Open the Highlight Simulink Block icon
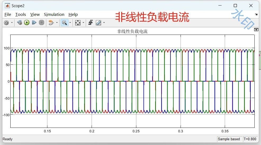Viewport: 261px width, 145px height. click(x=51, y=23)
